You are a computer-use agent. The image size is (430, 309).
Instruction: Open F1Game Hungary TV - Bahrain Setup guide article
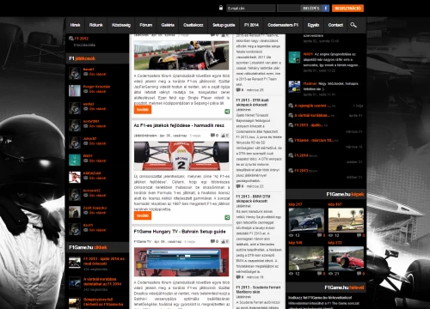pyautogui.click(x=180, y=232)
